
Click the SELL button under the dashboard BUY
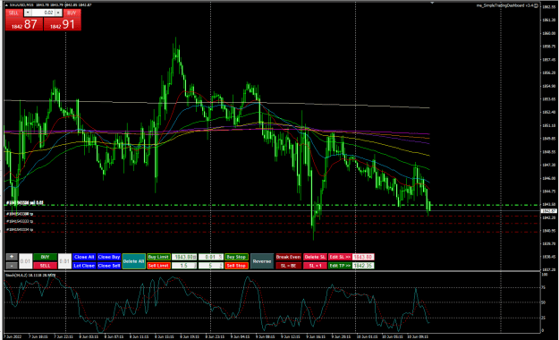45,266
